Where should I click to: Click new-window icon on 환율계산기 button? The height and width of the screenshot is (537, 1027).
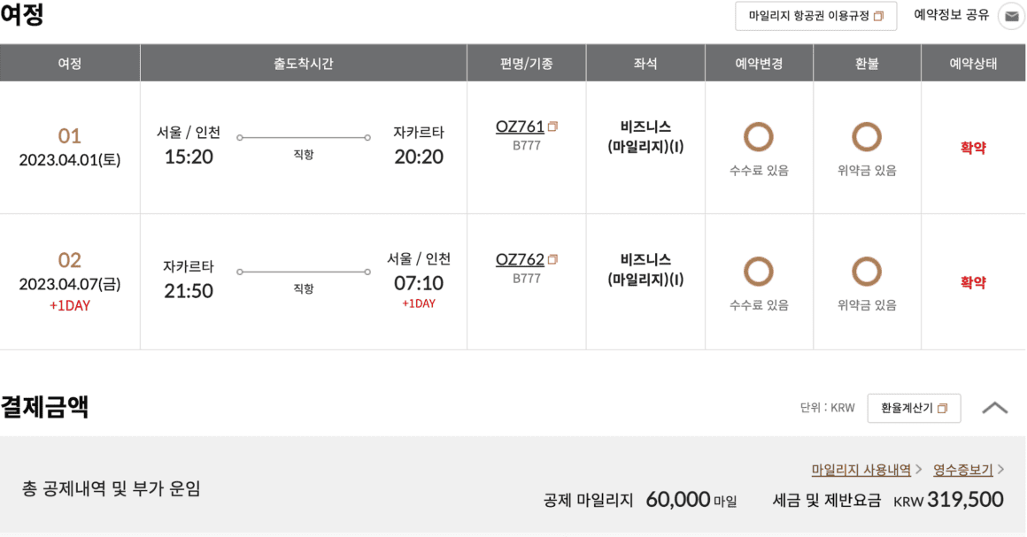point(943,409)
